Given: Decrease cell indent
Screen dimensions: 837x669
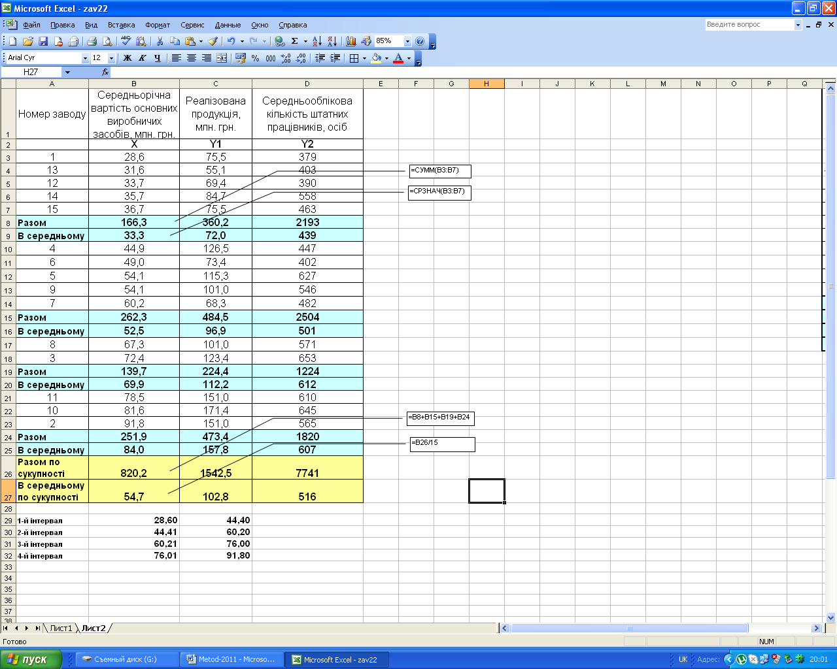Looking at the screenshot, I should point(320,58).
